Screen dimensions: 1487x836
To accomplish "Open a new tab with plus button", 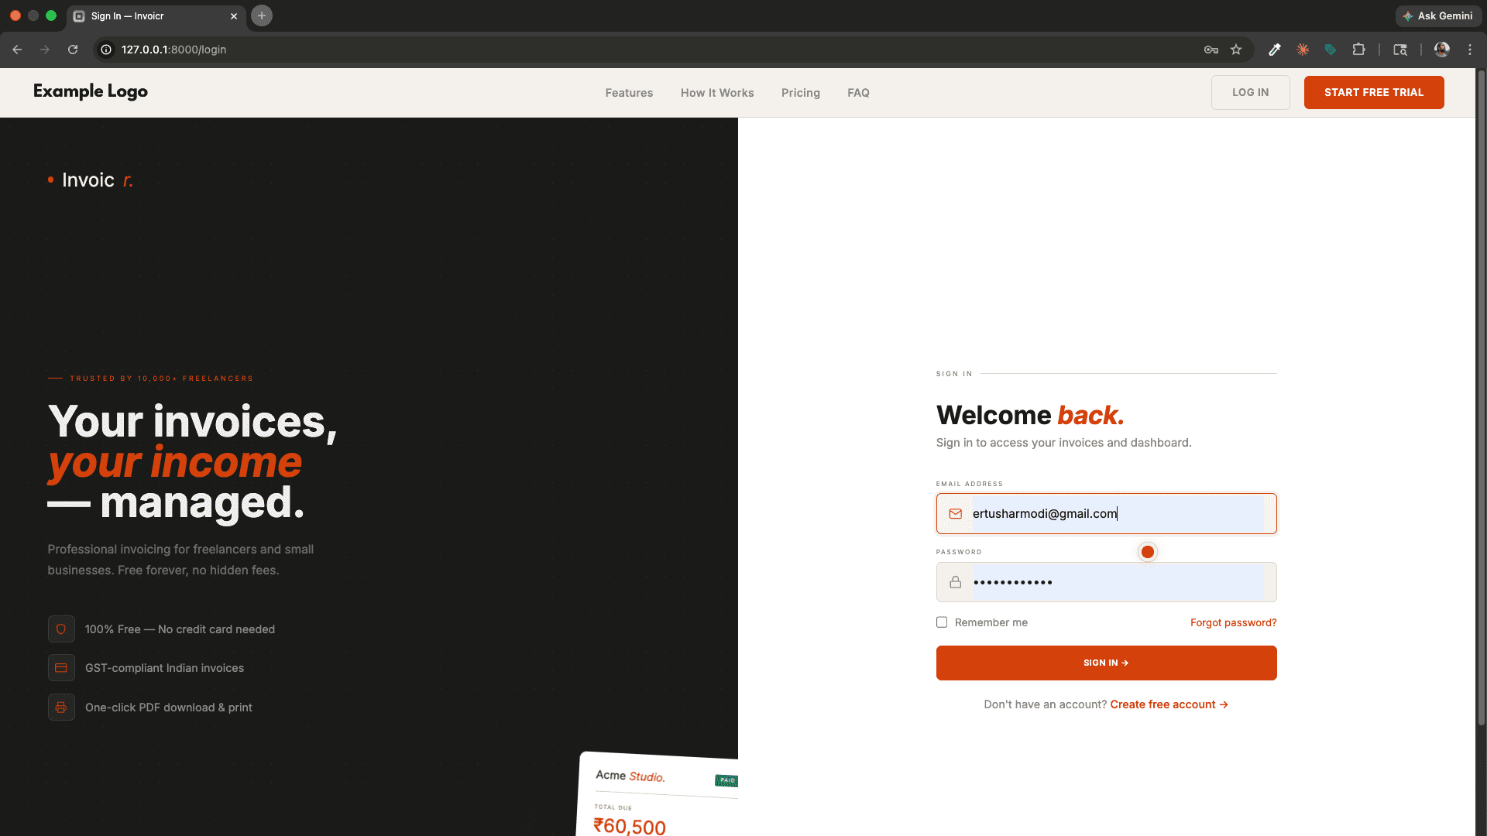I will click(262, 15).
